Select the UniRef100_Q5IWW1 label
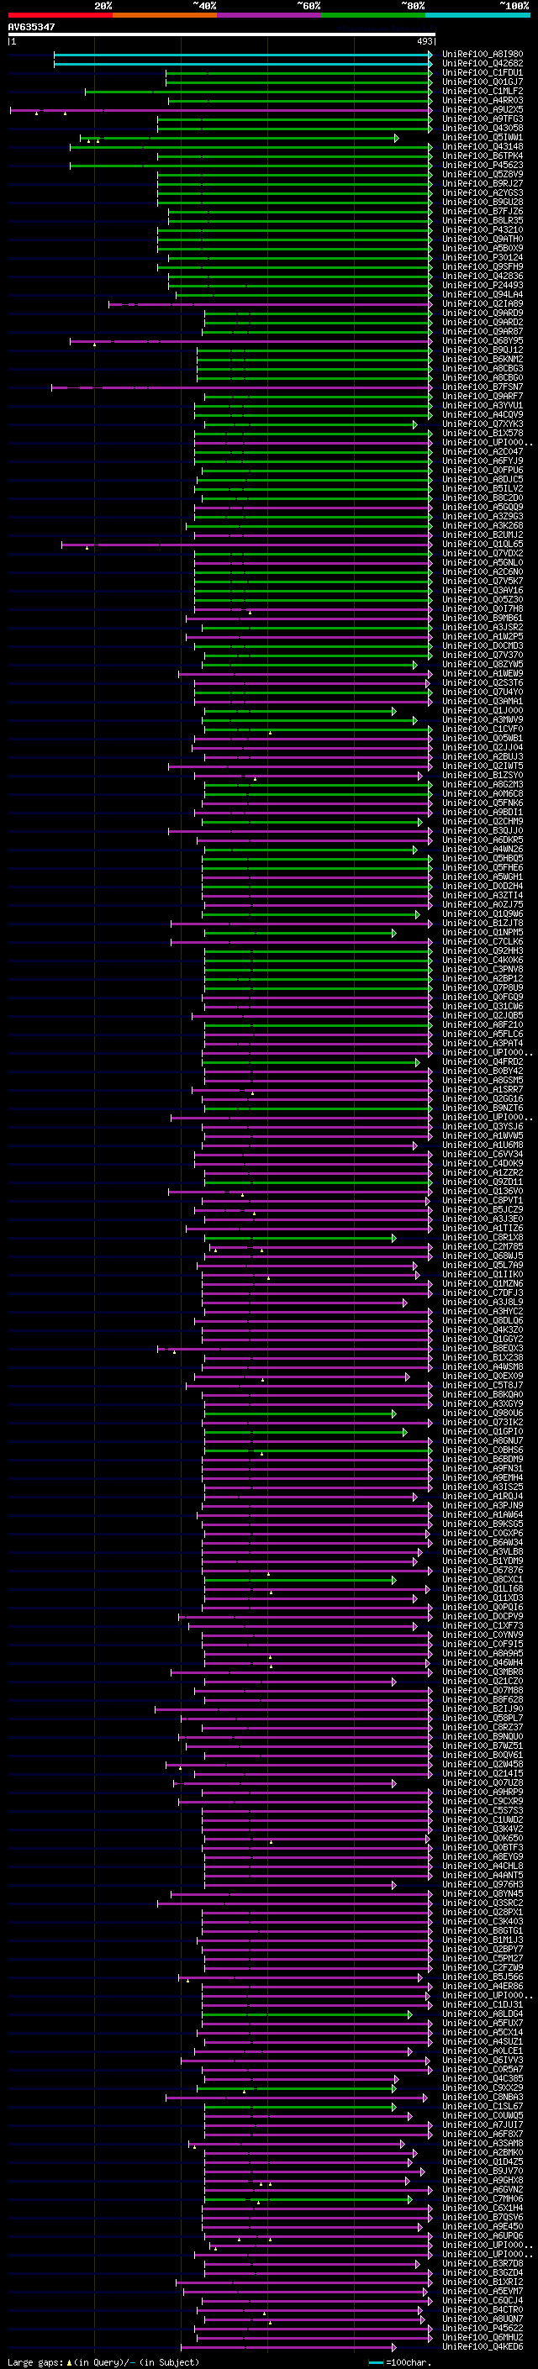This screenshot has height=2369, width=538. [x=483, y=137]
